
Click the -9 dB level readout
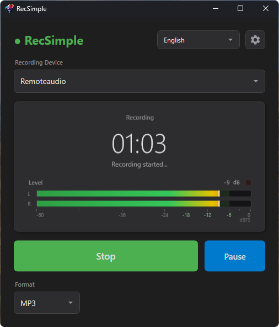(232, 182)
